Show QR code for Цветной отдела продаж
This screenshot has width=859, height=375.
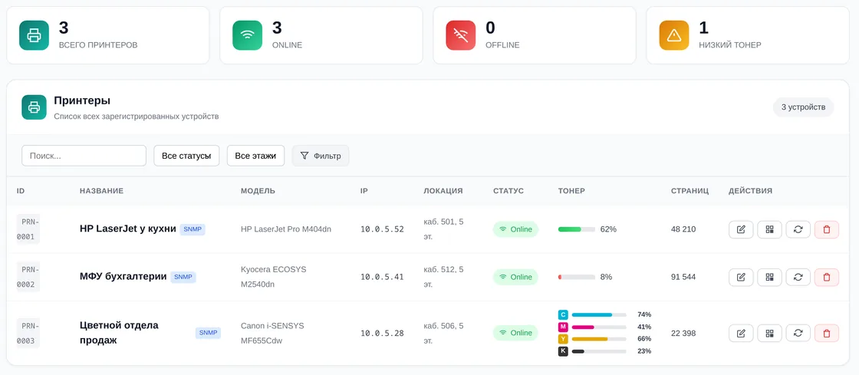(769, 333)
